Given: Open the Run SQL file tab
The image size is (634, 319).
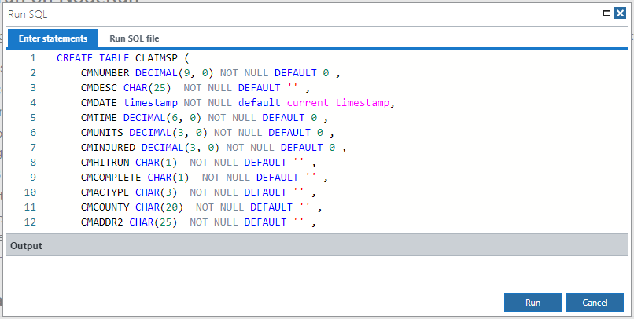Looking at the screenshot, I should click(134, 38).
